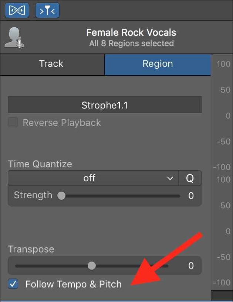Disable Follow Tempo & Pitch
This screenshot has height=302, width=233.
coord(12,284)
